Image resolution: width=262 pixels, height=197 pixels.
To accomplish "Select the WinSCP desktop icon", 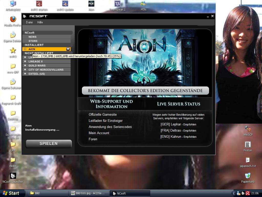I will (x=248, y=131).
